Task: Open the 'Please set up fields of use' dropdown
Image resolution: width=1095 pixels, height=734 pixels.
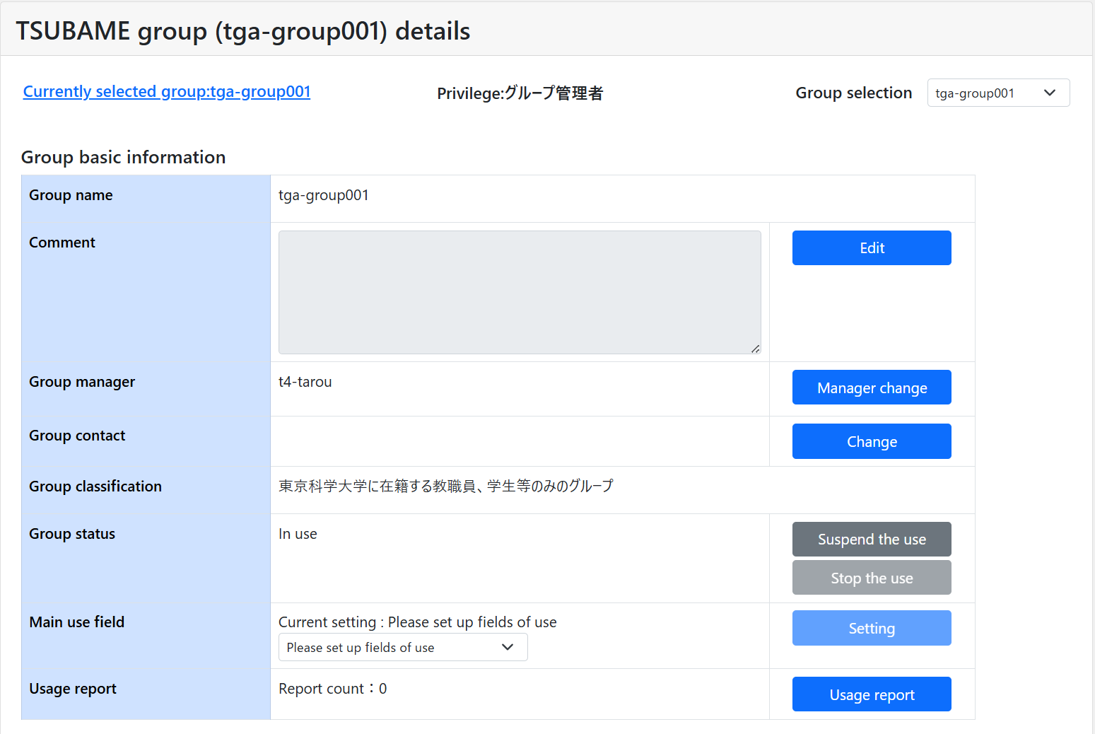Action: pos(402,648)
